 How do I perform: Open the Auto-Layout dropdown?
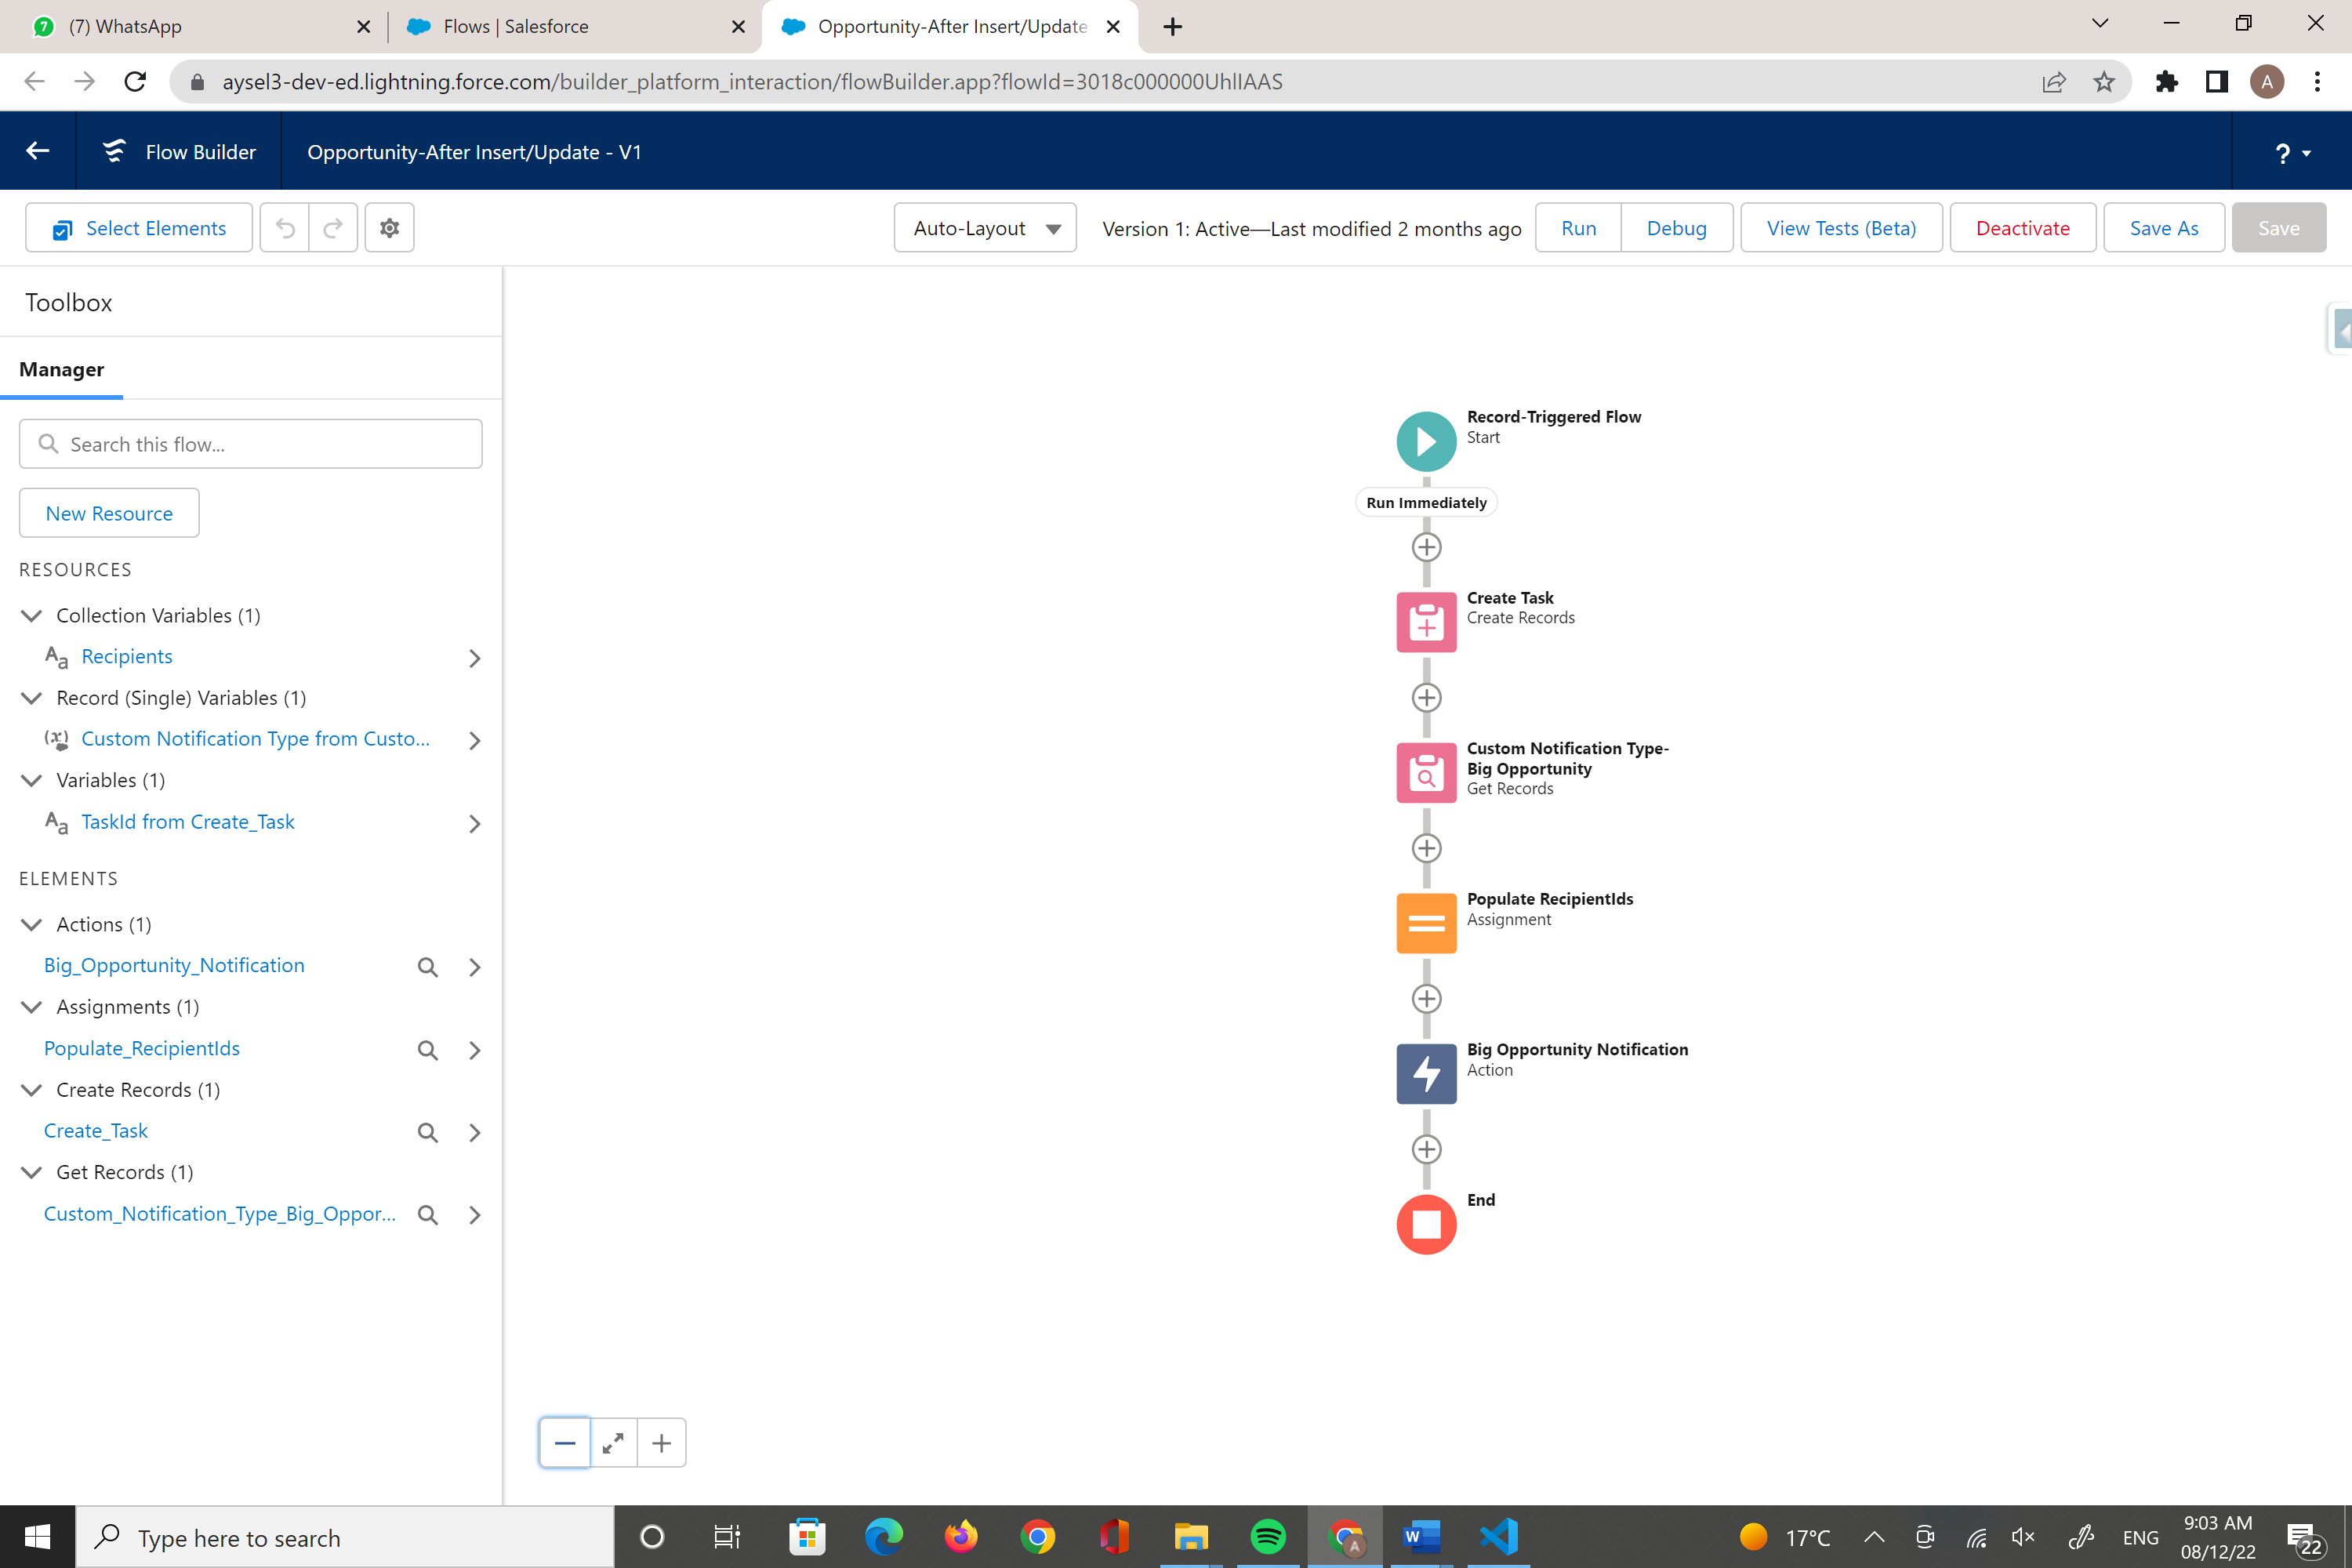[x=985, y=228]
